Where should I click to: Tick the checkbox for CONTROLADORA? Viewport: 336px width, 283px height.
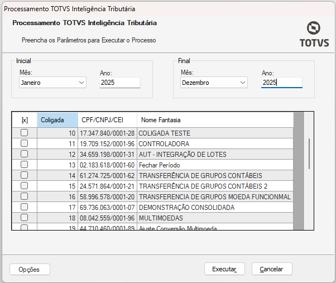coord(24,143)
